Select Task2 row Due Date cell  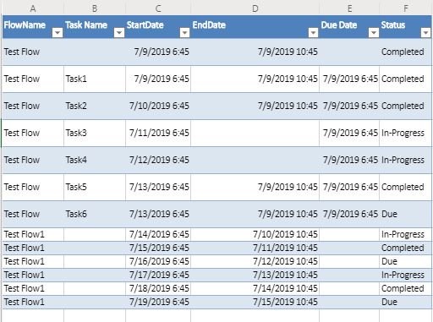349,106
